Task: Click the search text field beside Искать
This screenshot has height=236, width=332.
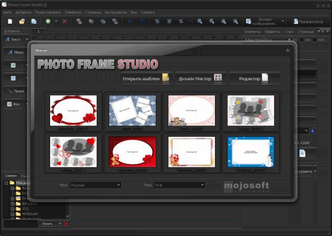Action: (x=21, y=224)
